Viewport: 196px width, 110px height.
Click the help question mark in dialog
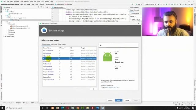point(42,100)
